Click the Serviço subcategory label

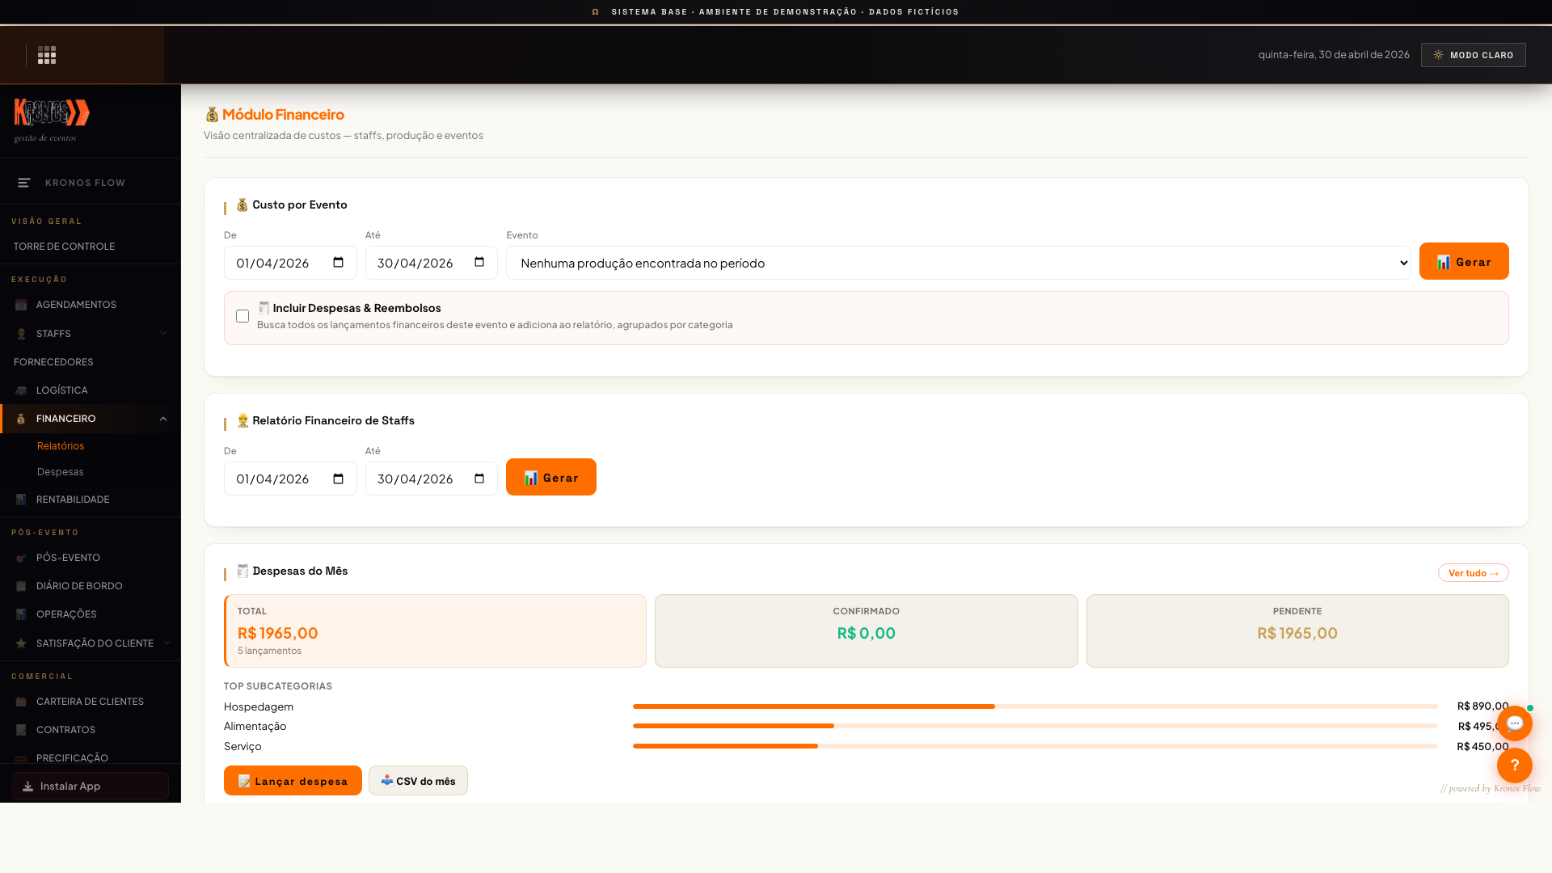click(242, 746)
